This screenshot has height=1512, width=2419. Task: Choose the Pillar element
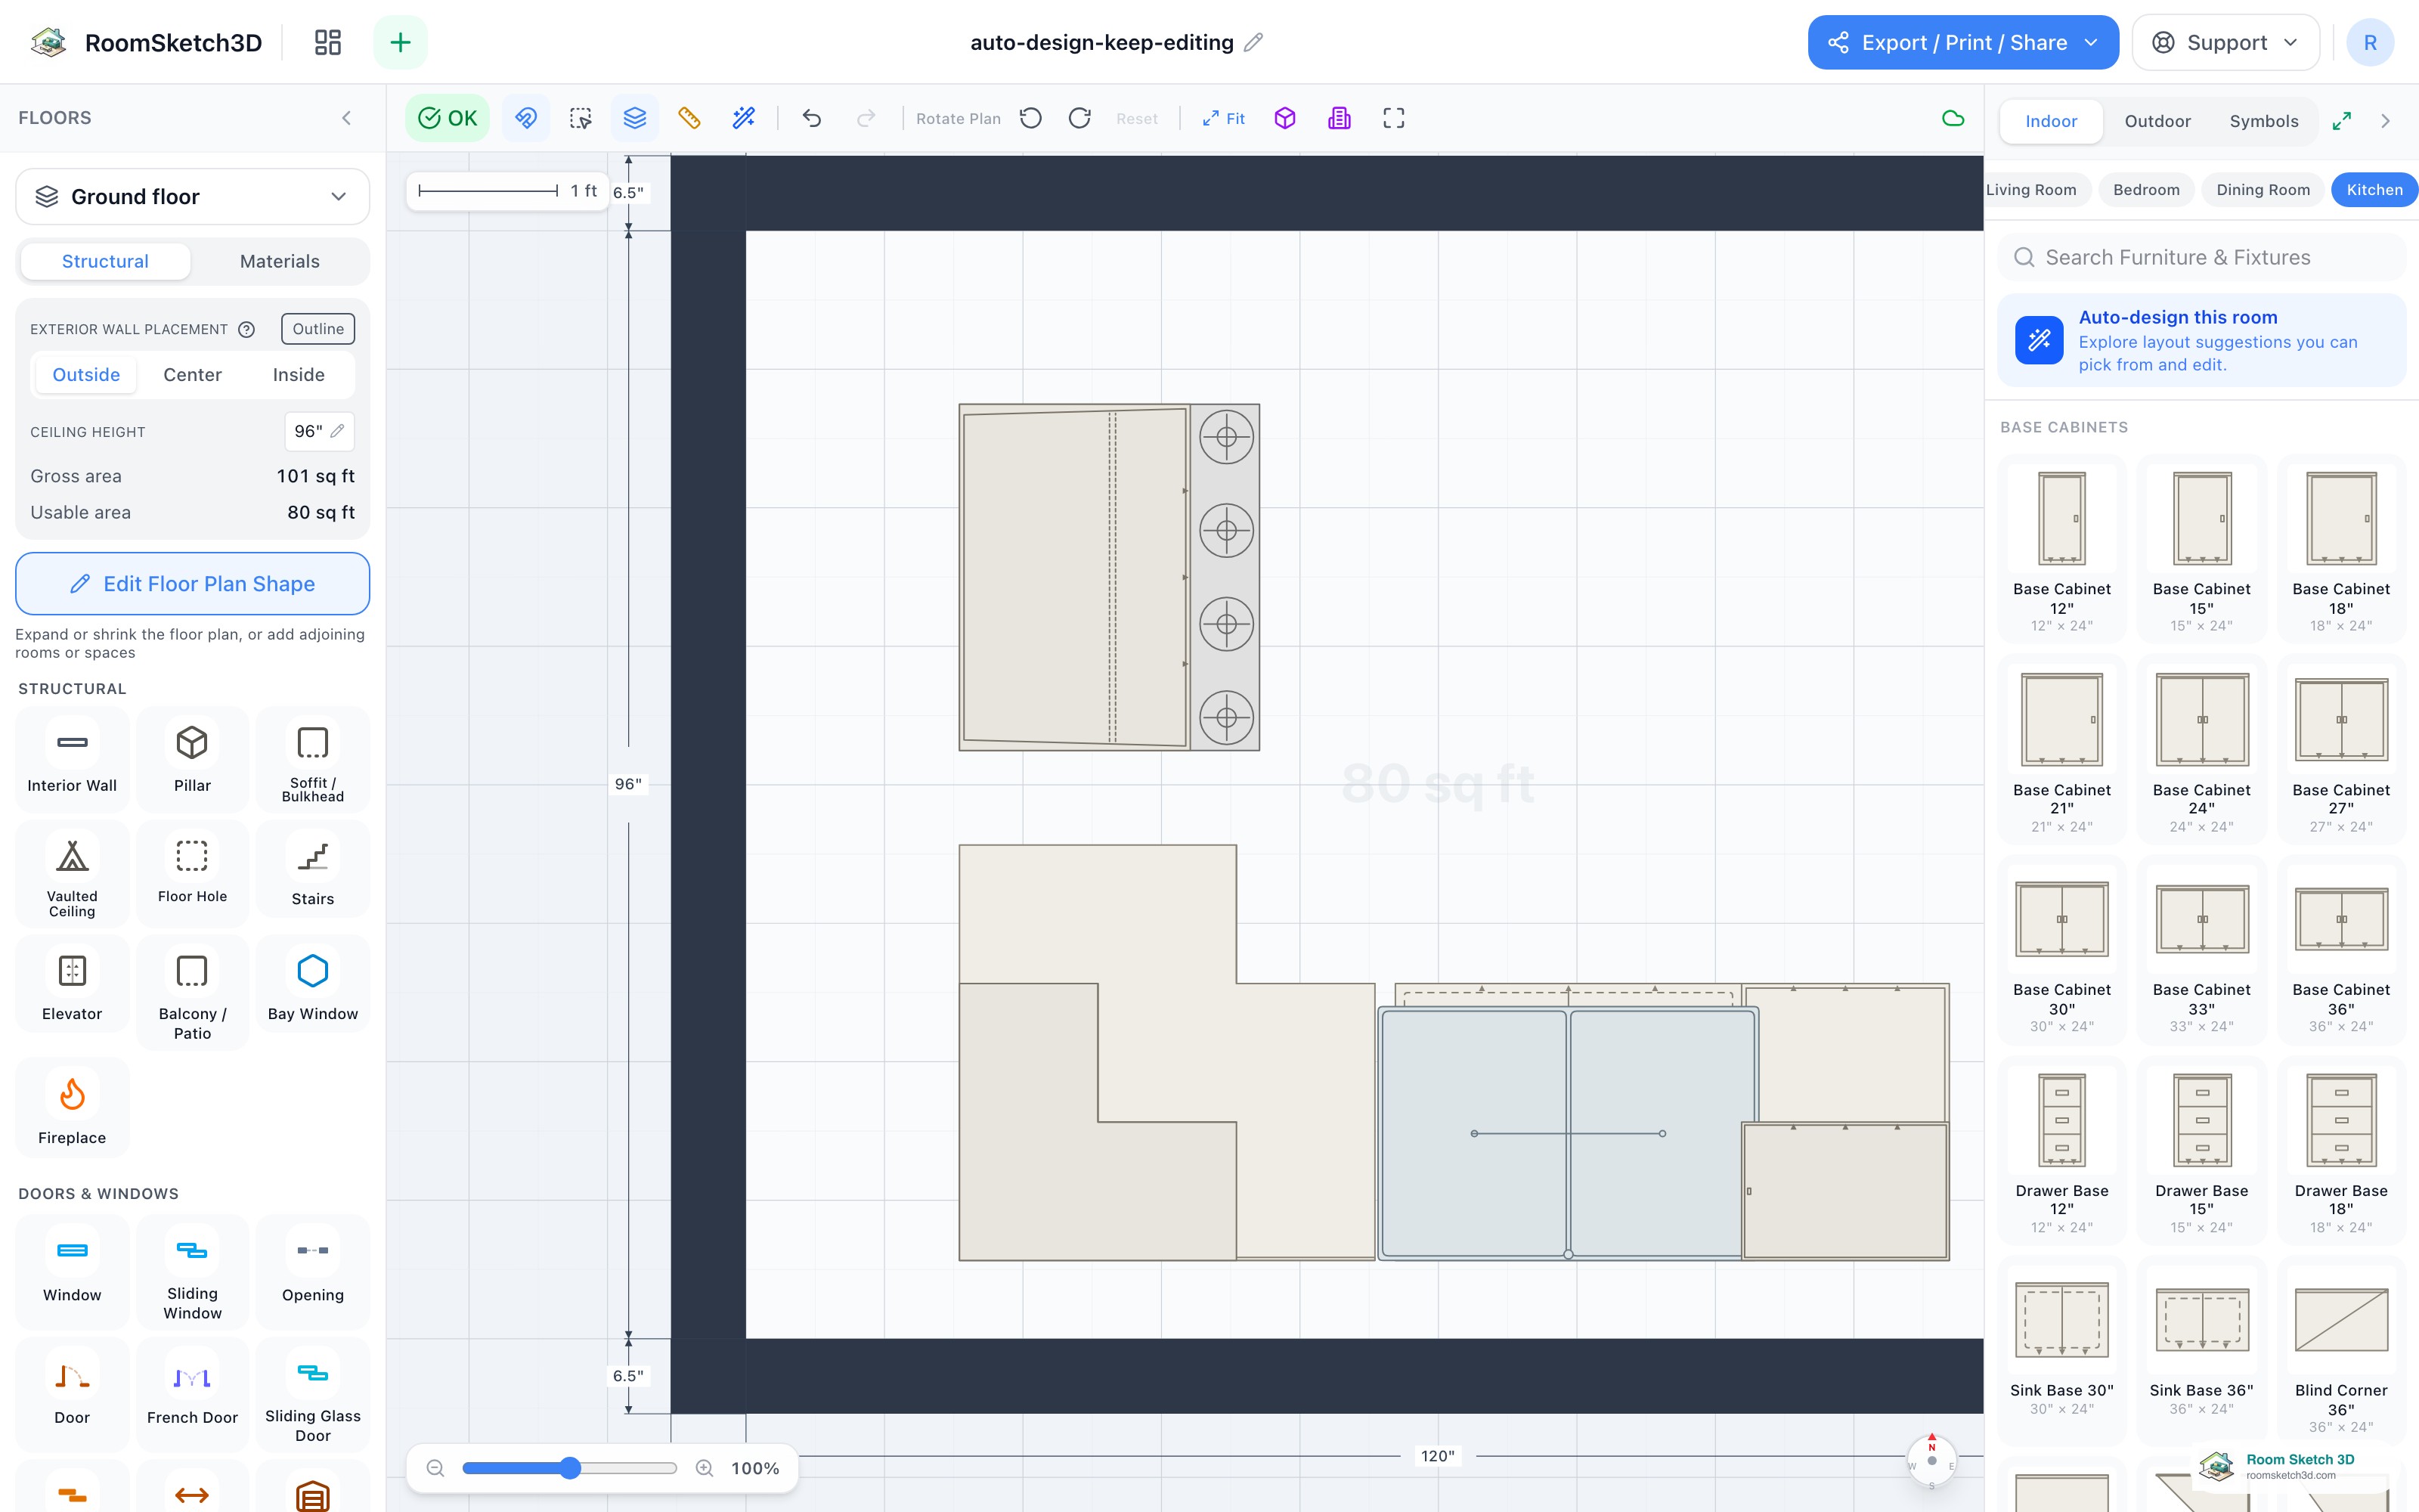pyautogui.click(x=192, y=759)
